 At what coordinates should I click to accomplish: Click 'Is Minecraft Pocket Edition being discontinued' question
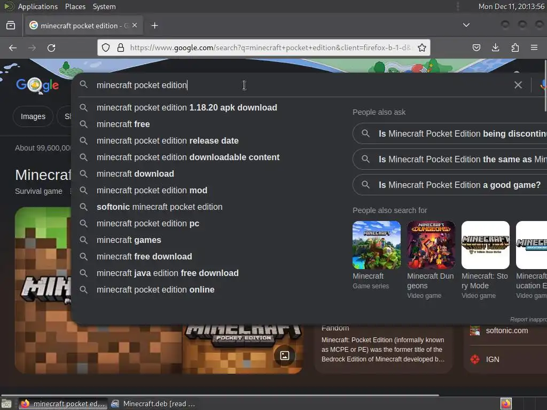(x=450, y=133)
